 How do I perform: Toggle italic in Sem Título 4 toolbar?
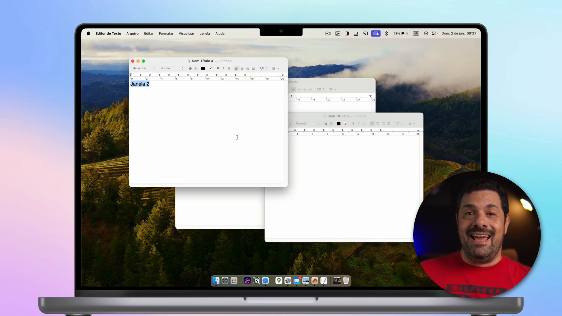[x=223, y=68]
